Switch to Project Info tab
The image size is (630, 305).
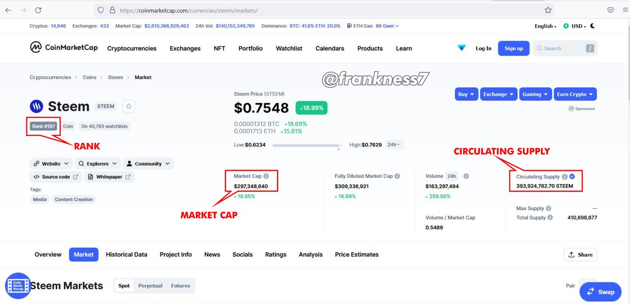pyautogui.click(x=176, y=254)
